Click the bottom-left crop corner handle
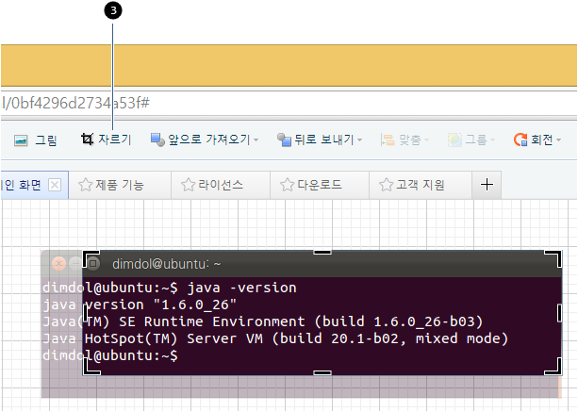Image resolution: width=578 pixels, height=412 pixels. pos(91,367)
